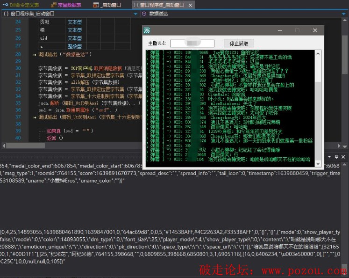The height and width of the screenshot is (278, 349).
Task: Click line number 30
Action: [x=18, y=68]
